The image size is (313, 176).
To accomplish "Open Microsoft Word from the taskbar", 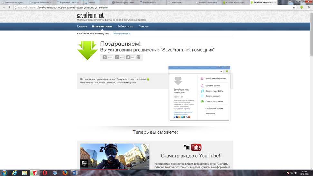I will (75, 173).
